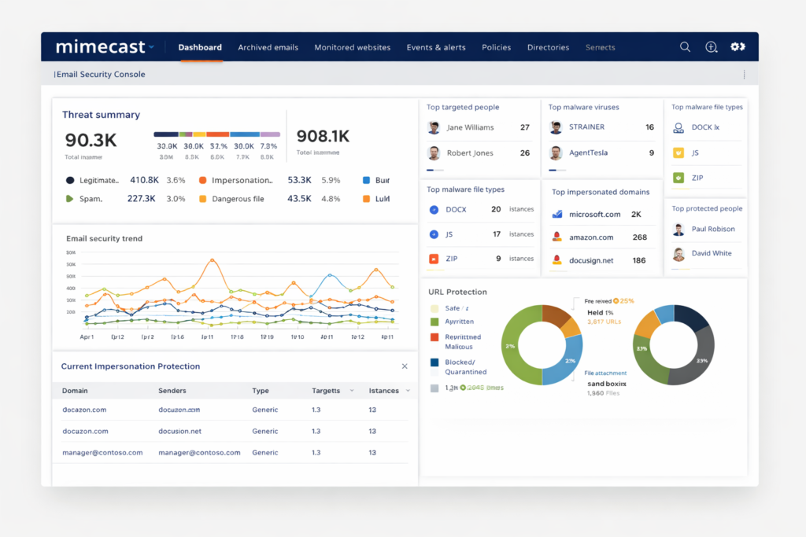Click the zoom-in icon in top bar

tap(711, 47)
